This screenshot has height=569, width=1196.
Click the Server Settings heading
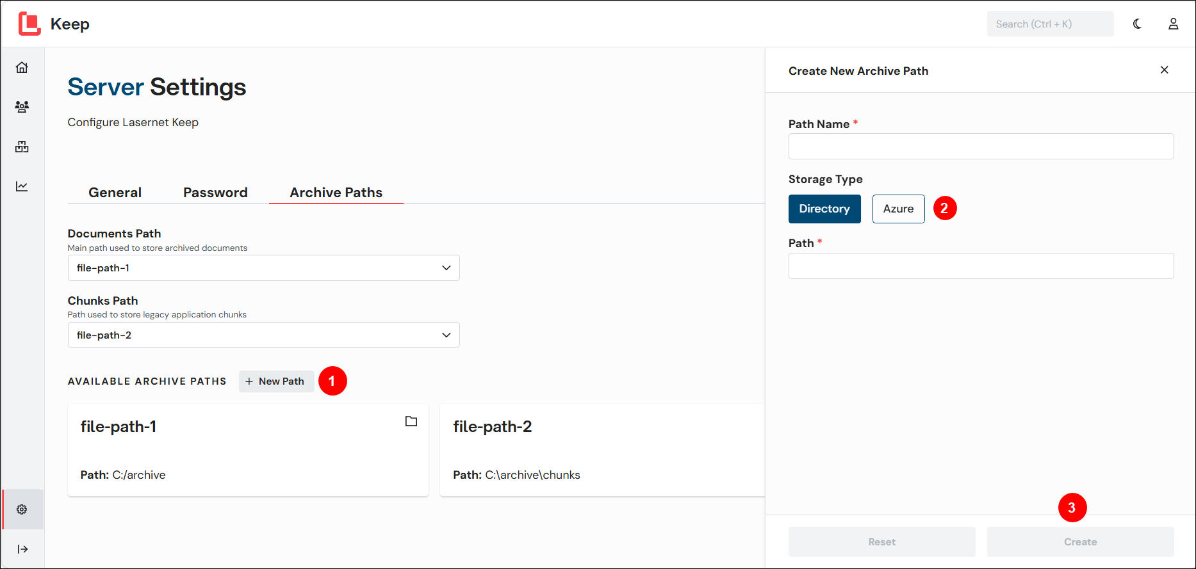pos(157,87)
